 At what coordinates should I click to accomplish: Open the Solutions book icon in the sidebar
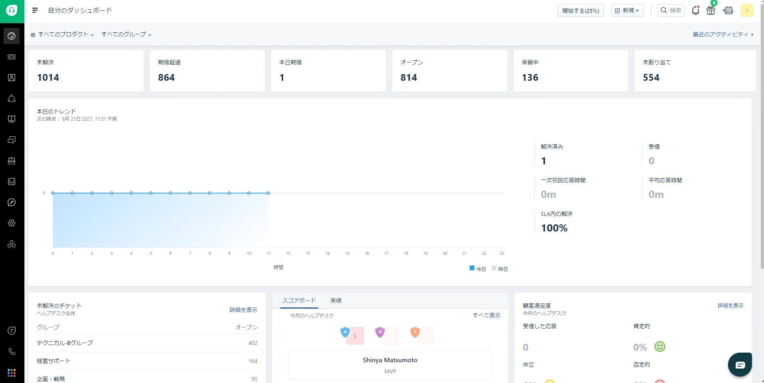coord(12,119)
